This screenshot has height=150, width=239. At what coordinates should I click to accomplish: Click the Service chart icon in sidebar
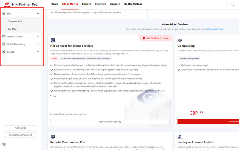pyautogui.click(x=4, y=52)
